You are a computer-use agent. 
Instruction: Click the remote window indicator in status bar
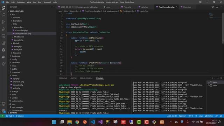pos(2,116)
